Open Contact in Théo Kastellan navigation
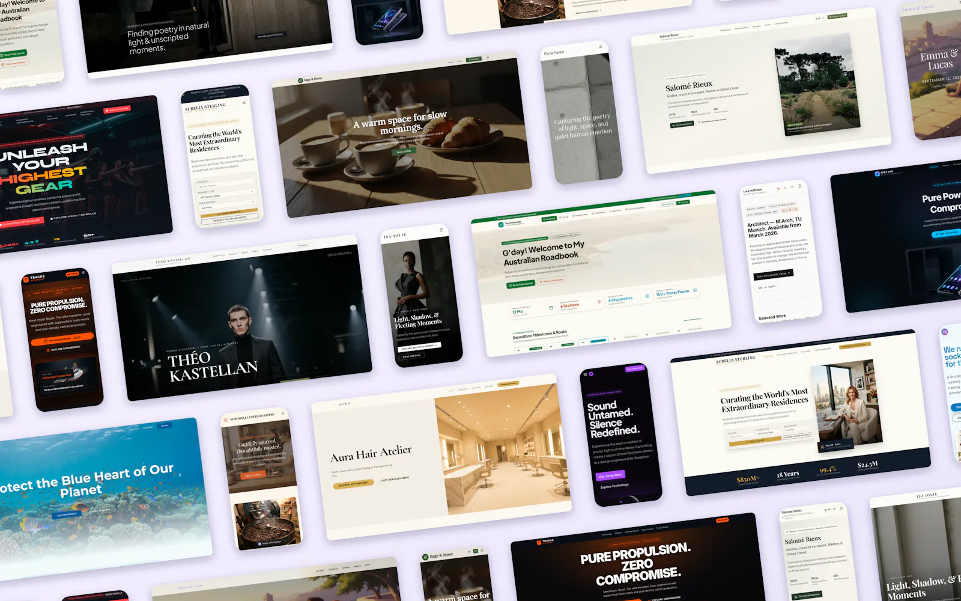The width and height of the screenshot is (961, 601). click(x=268, y=249)
